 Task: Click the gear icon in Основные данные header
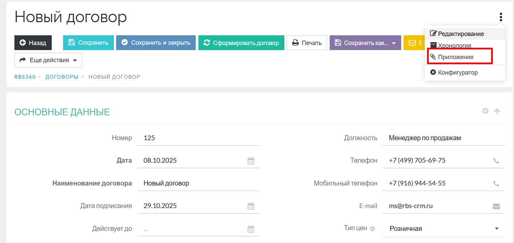tap(485, 111)
